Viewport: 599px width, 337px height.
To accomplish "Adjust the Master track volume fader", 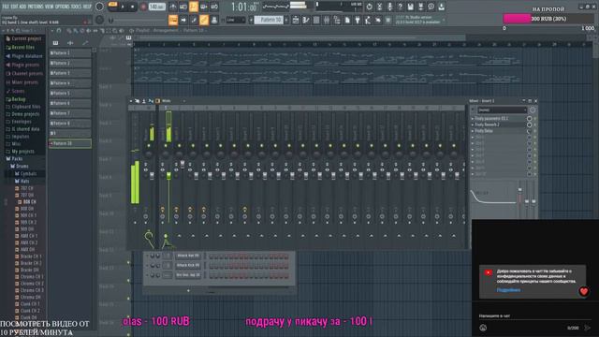I will [x=152, y=175].
